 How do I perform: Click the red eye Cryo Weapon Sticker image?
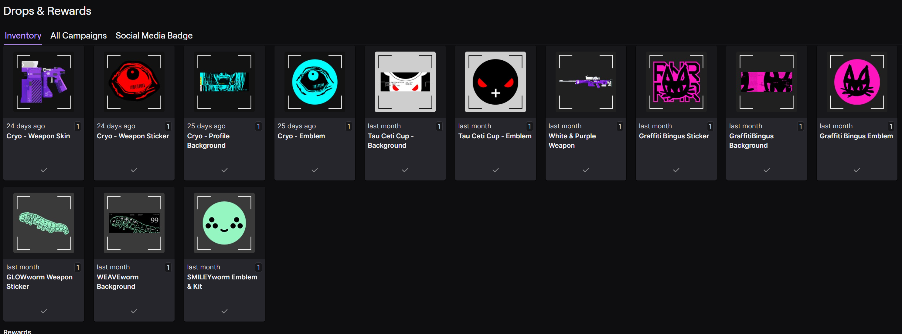click(x=134, y=82)
